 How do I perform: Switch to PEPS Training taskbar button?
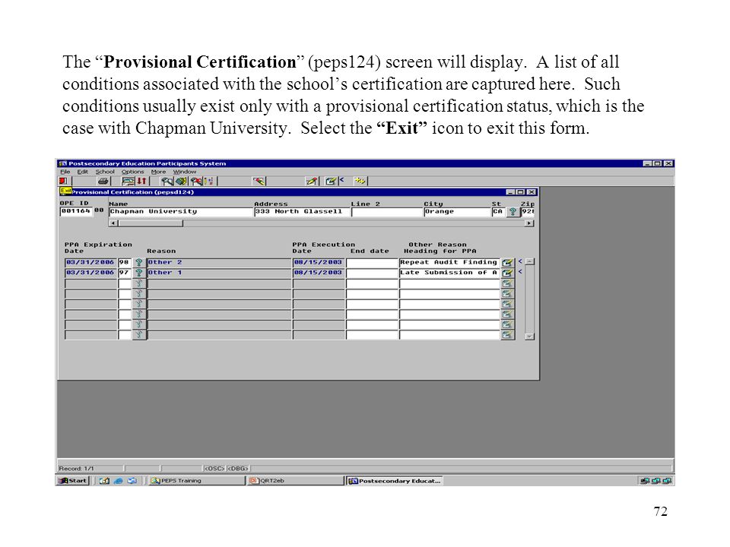pyautogui.click(x=196, y=481)
